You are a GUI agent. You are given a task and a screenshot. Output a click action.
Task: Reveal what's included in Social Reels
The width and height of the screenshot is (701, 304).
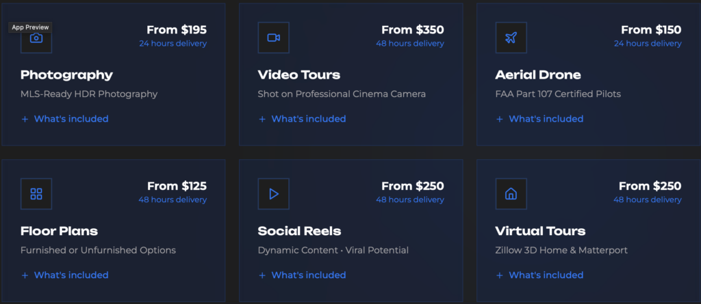[302, 275]
